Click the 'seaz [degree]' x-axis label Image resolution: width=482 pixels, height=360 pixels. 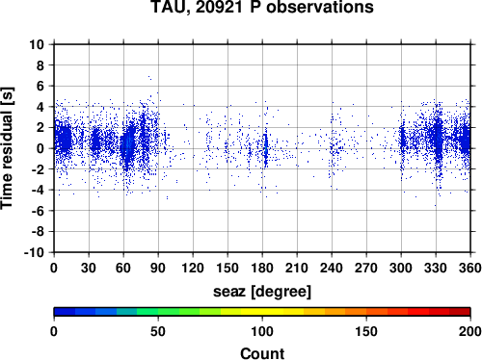pos(262,292)
